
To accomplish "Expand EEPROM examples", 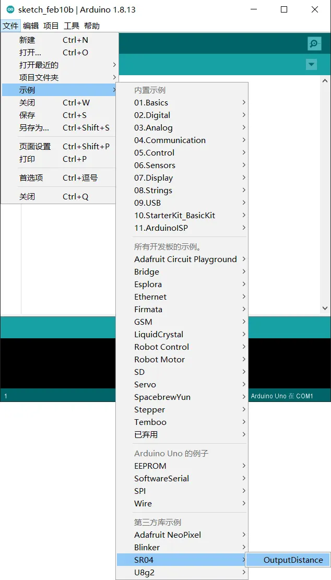I will (182, 466).
